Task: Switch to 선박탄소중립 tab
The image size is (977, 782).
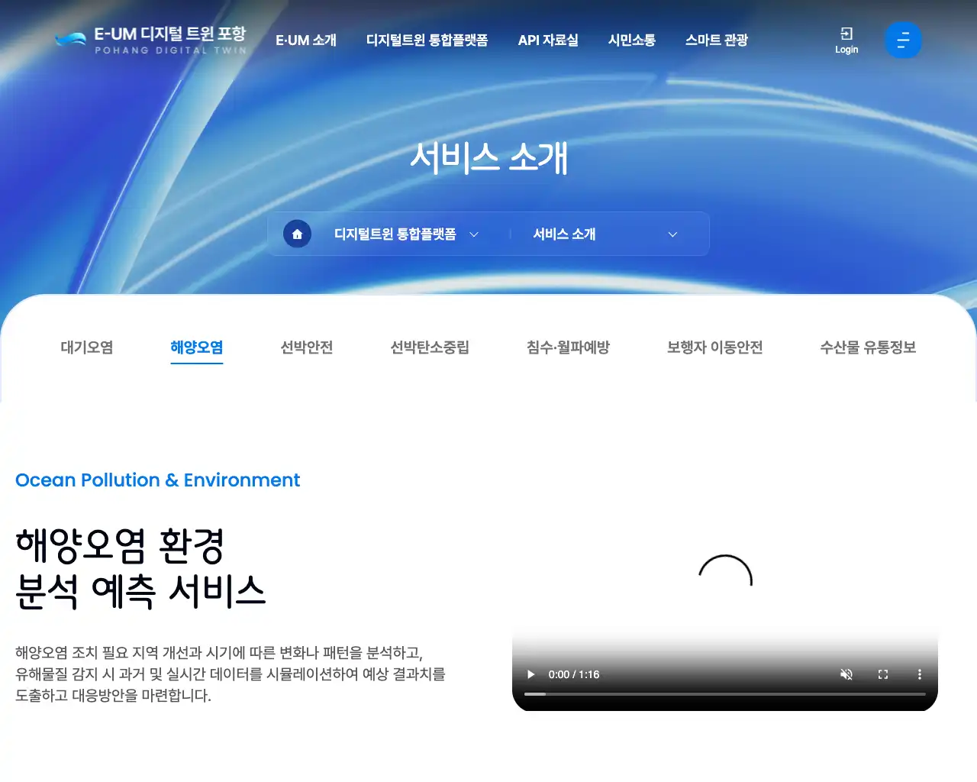Action: (430, 347)
